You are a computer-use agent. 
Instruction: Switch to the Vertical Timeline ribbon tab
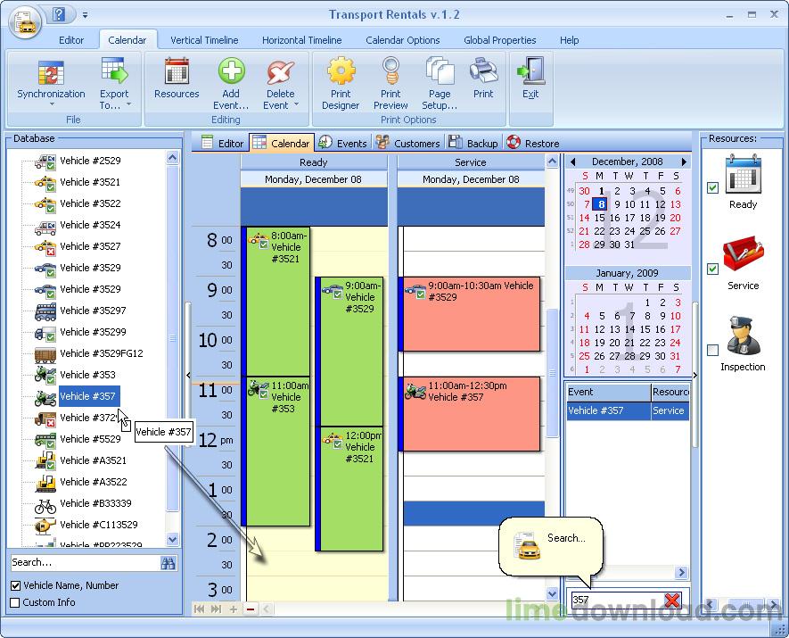pos(204,40)
